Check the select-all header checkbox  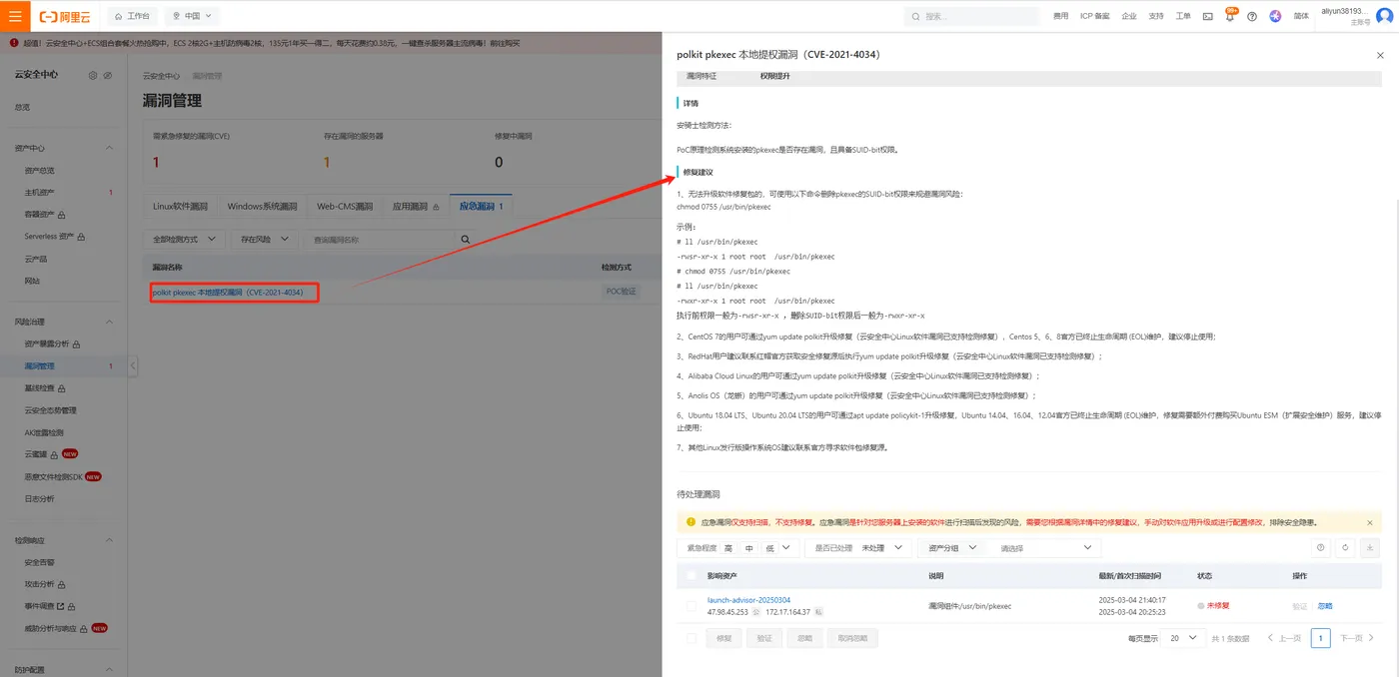point(692,576)
